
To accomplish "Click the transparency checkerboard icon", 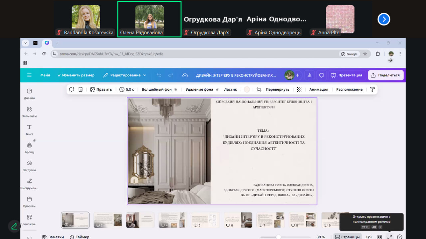I will tap(299, 89).
